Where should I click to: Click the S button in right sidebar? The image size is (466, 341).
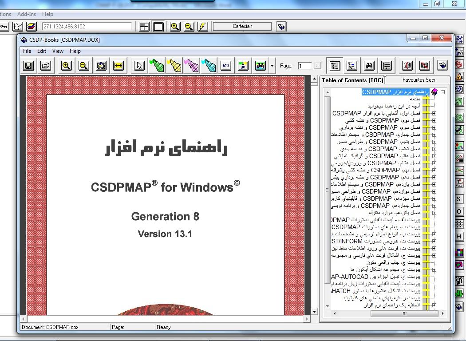459,199
